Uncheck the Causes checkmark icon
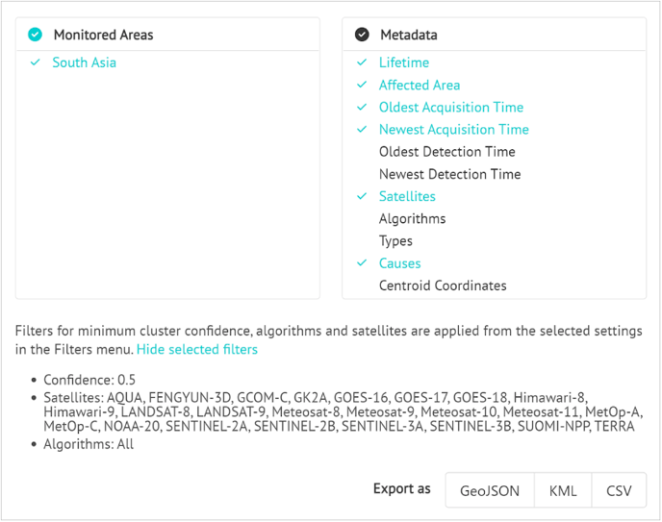The image size is (662, 522). click(362, 263)
